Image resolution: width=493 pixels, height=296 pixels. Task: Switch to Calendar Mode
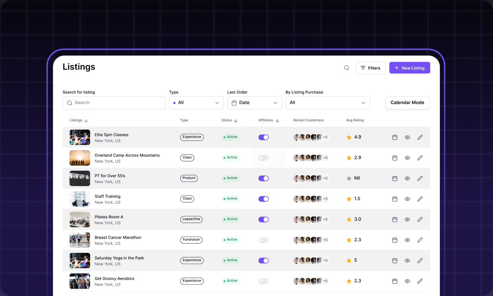point(407,103)
